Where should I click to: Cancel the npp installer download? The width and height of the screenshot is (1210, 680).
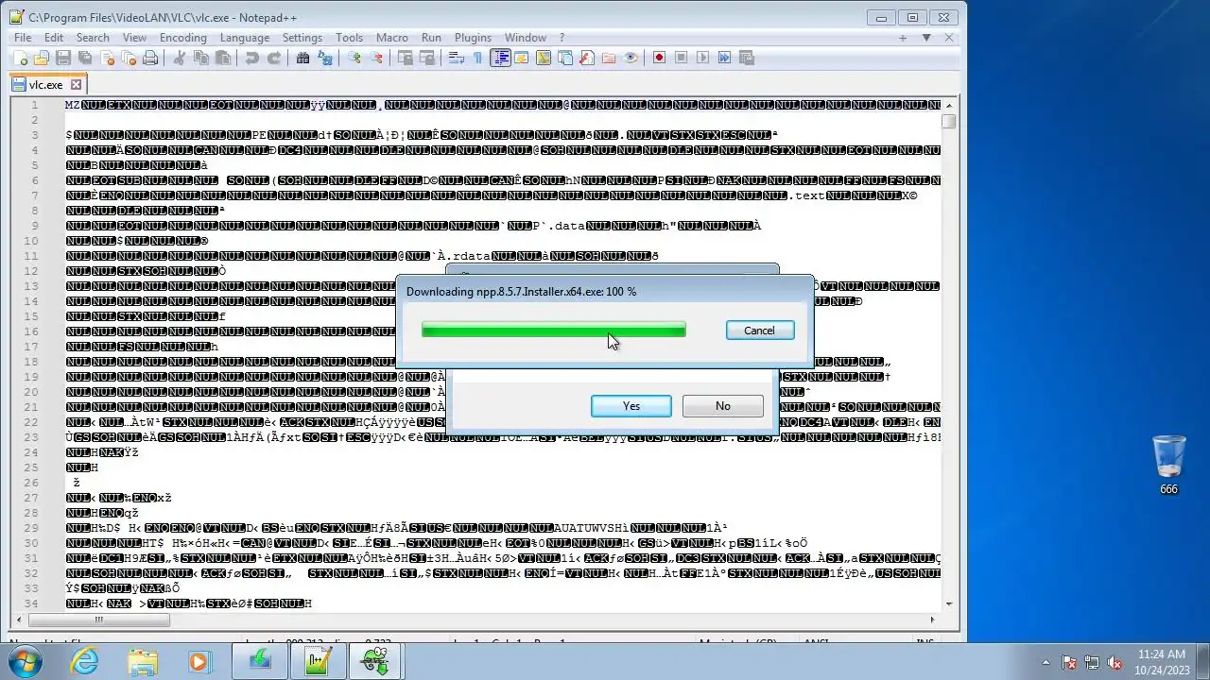point(760,331)
